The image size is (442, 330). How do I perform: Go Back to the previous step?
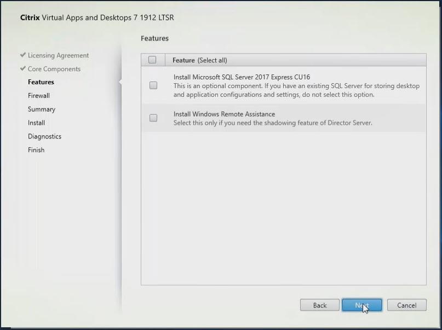pos(320,305)
